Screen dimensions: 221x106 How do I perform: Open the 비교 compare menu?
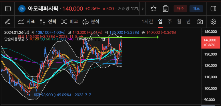69,22
